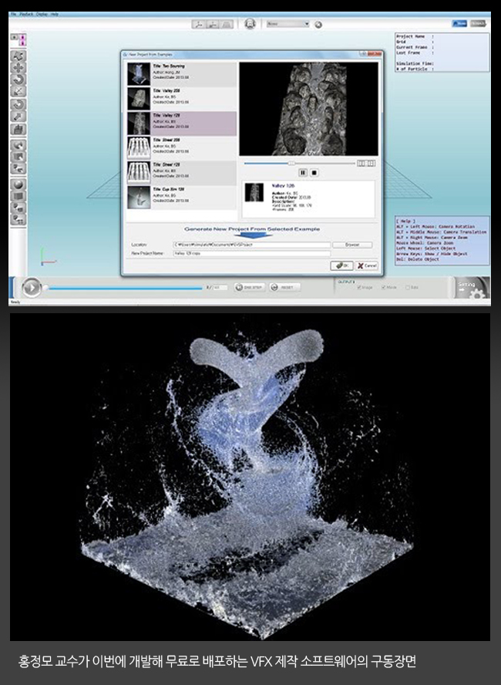The height and width of the screenshot is (685, 501).
Task: Click the box-shaped object tool icon
Action: (x=18, y=130)
